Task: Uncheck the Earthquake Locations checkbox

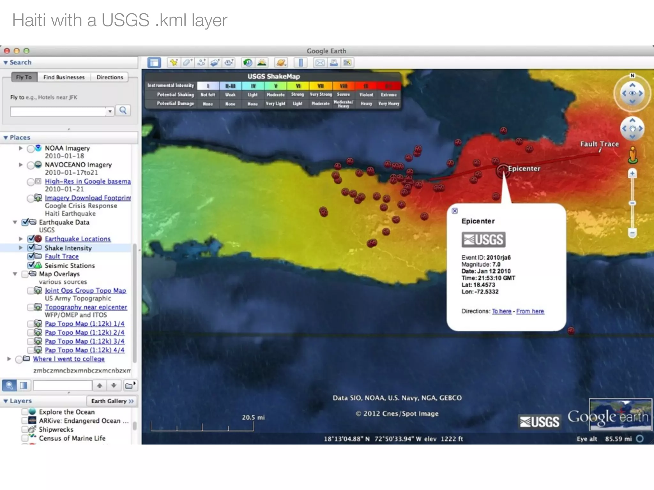Action: (x=31, y=239)
